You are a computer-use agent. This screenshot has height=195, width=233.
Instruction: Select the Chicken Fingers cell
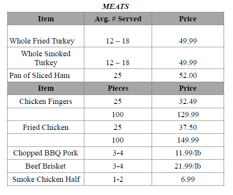[46, 101]
